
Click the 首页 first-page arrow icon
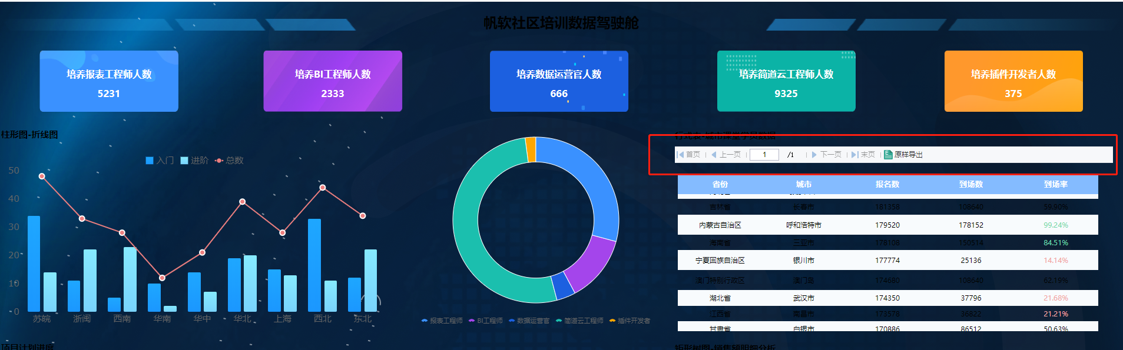(680, 155)
